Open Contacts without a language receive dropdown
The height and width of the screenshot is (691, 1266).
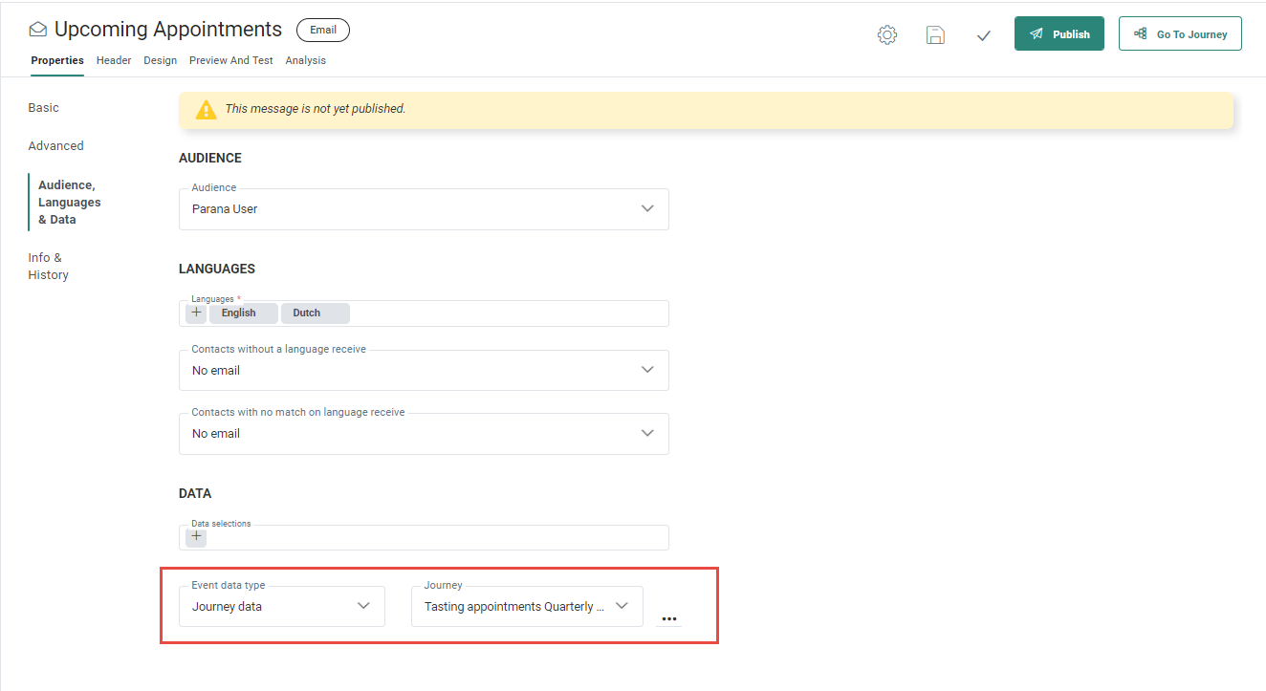coord(647,370)
